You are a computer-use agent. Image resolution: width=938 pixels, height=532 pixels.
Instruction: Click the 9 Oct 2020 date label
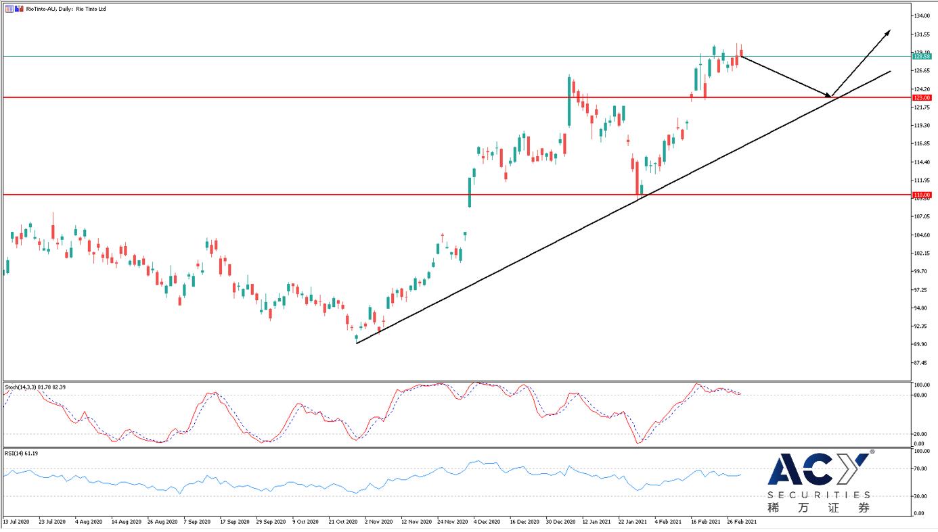306,522
